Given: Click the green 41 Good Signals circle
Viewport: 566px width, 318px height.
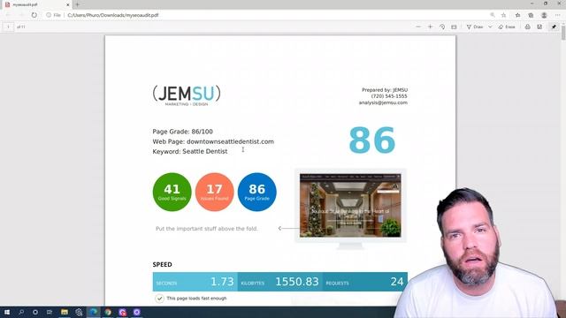Looking at the screenshot, I should click(x=172, y=192).
